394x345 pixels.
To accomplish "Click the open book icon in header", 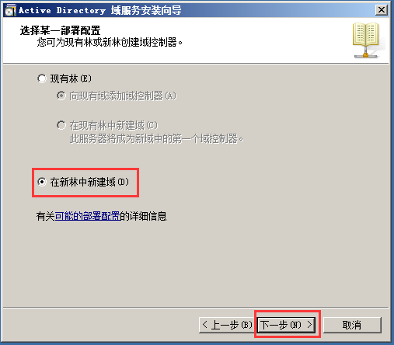I will click(366, 40).
